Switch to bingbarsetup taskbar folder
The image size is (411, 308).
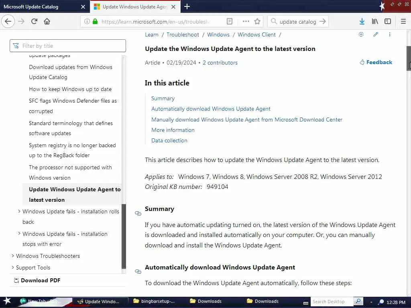click(x=154, y=302)
